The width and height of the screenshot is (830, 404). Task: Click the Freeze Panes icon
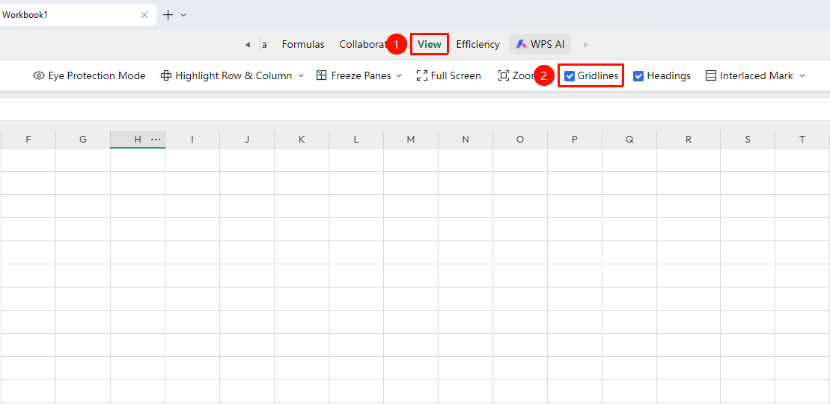point(321,75)
